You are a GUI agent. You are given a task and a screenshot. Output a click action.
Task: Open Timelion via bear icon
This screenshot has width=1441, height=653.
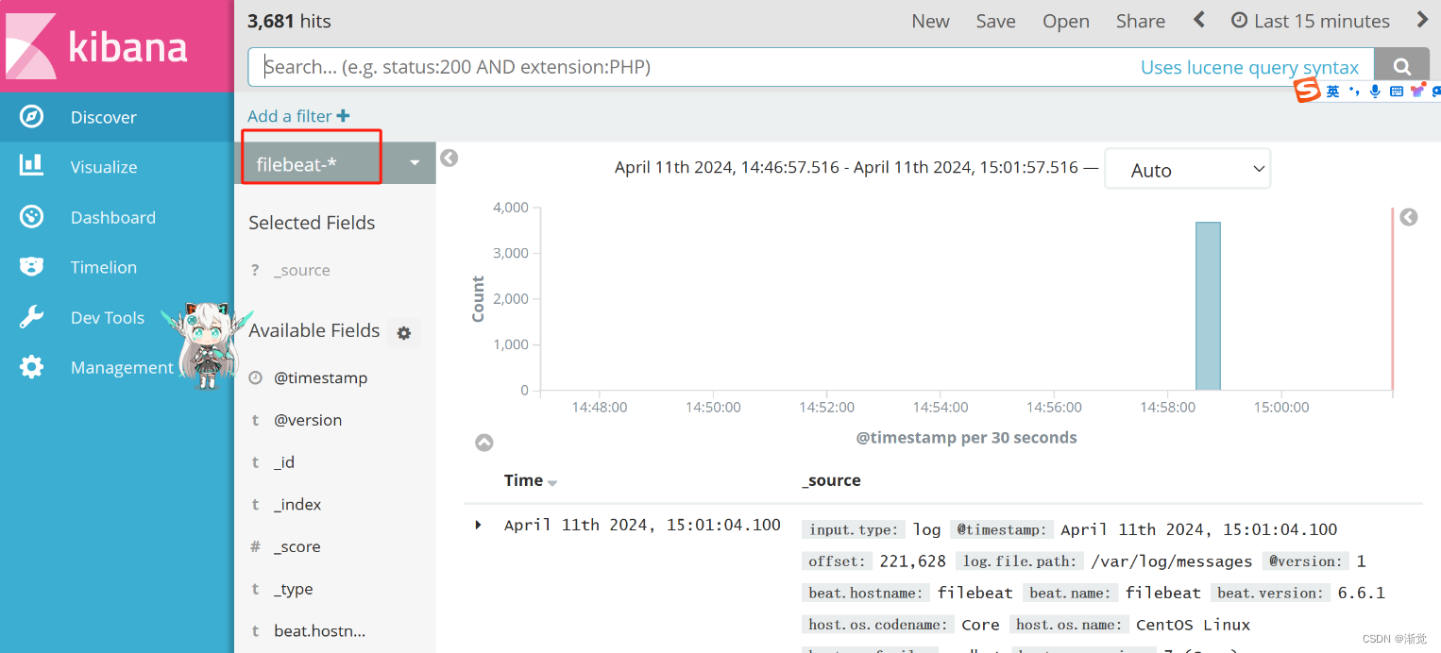(x=31, y=267)
